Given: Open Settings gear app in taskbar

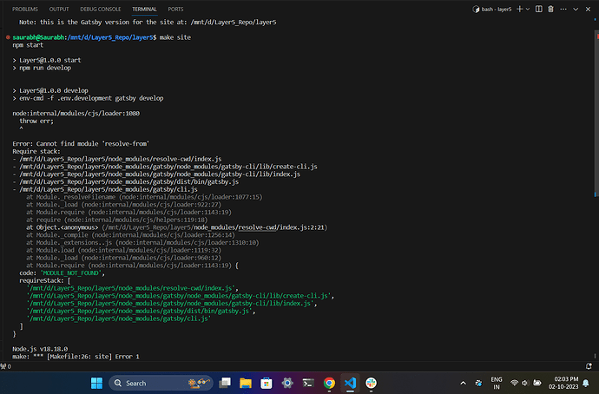Looking at the screenshot, I should pyautogui.click(x=287, y=383).
